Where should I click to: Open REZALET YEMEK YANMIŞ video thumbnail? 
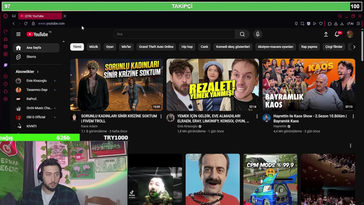point(213,85)
